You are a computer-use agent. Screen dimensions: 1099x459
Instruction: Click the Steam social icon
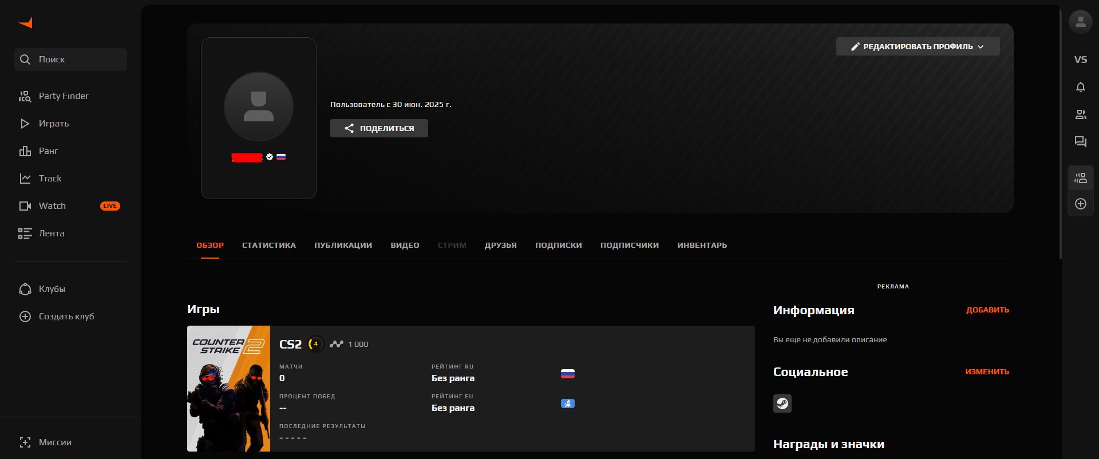[782, 403]
